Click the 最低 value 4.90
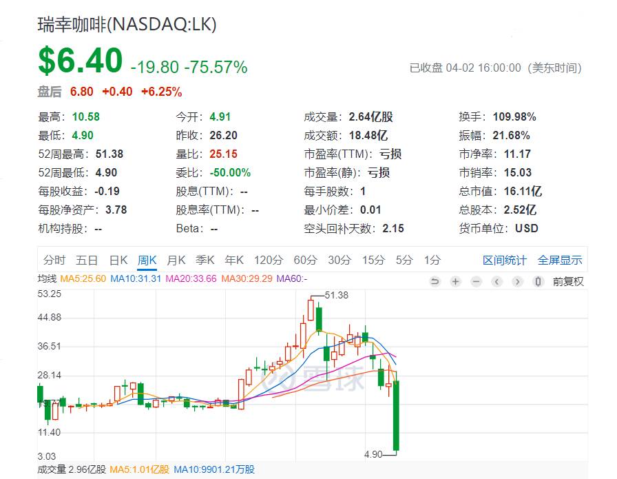Screen dimensions: 617x479 82,135
